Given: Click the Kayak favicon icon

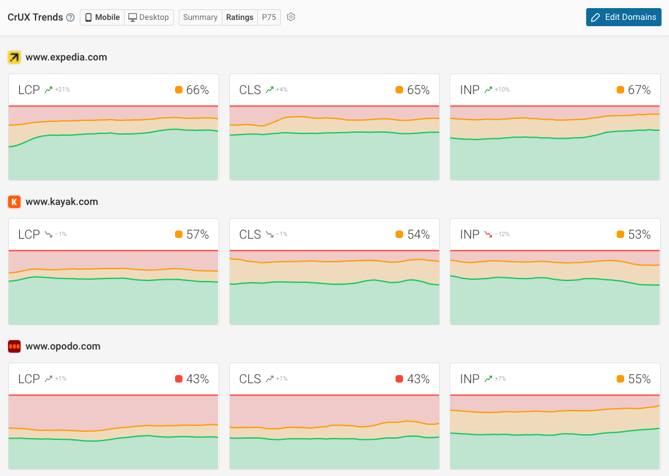Looking at the screenshot, I should click(x=14, y=201).
